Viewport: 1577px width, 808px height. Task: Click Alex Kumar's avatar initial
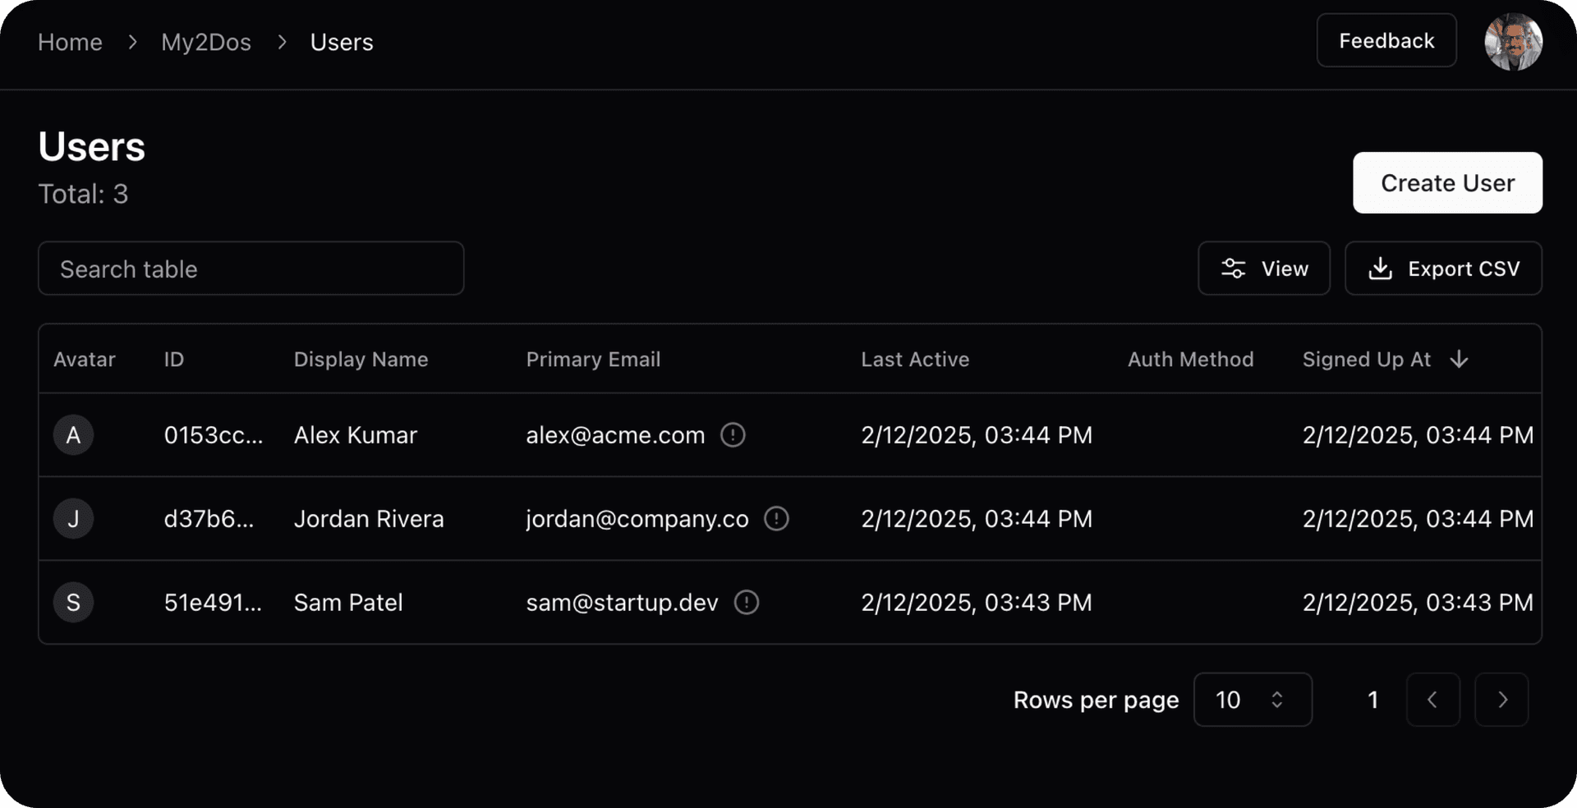(73, 435)
